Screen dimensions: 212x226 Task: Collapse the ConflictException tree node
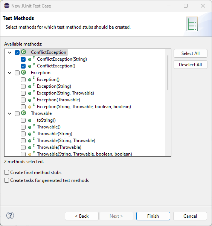(10, 52)
